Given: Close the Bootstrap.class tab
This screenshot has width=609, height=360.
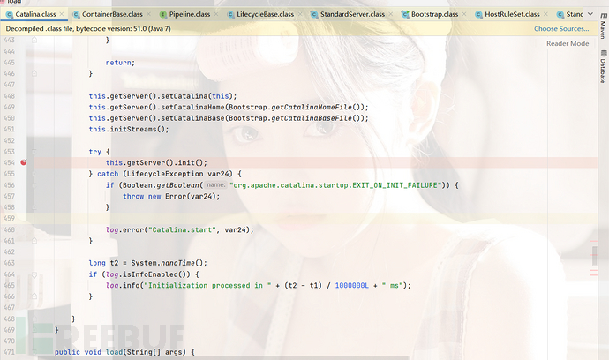Looking at the screenshot, I should 464,14.
